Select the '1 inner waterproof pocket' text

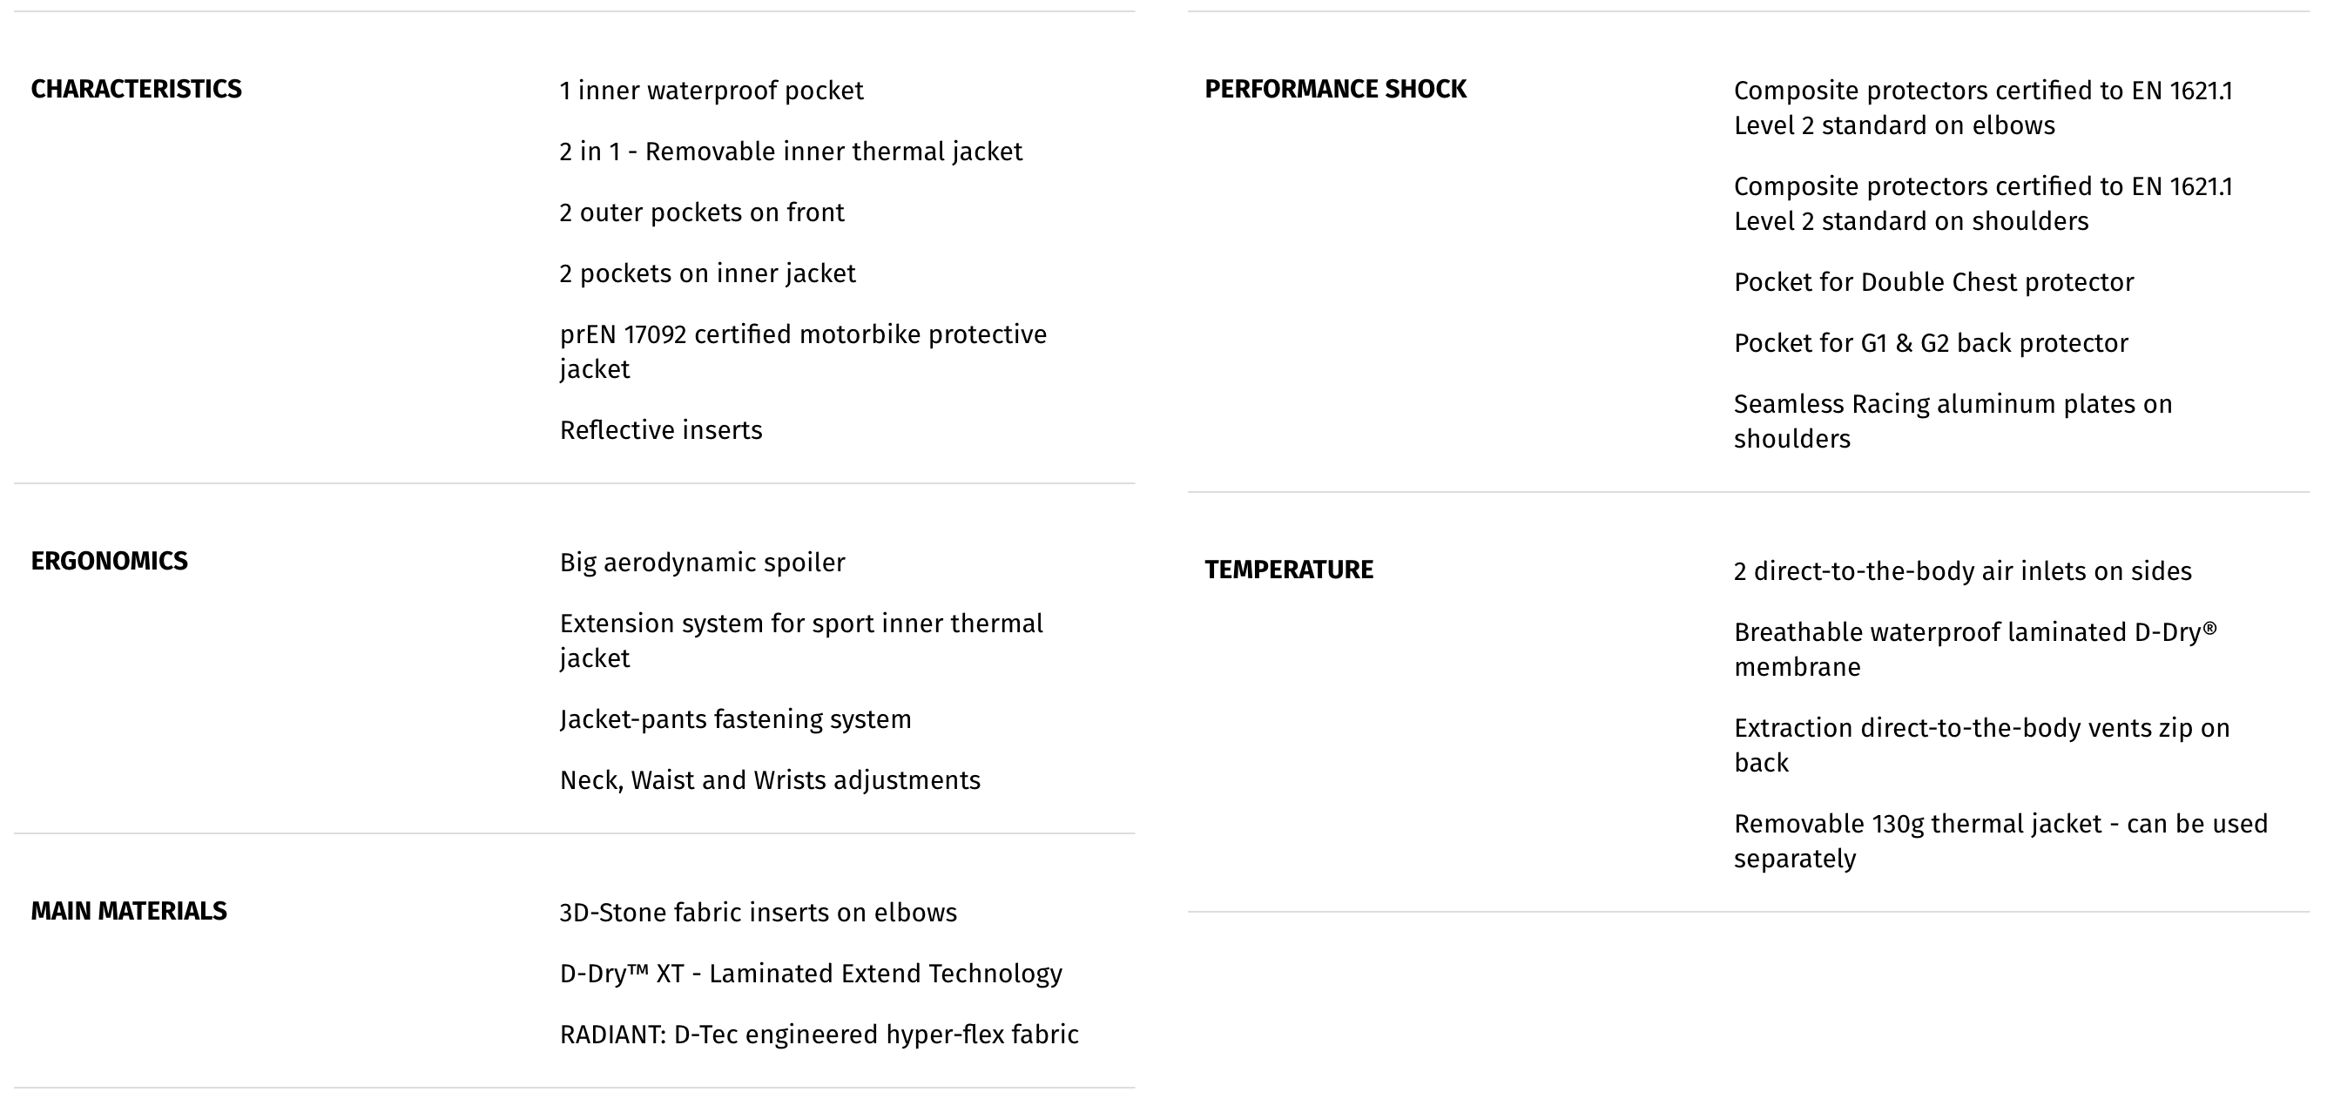pos(712,91)
